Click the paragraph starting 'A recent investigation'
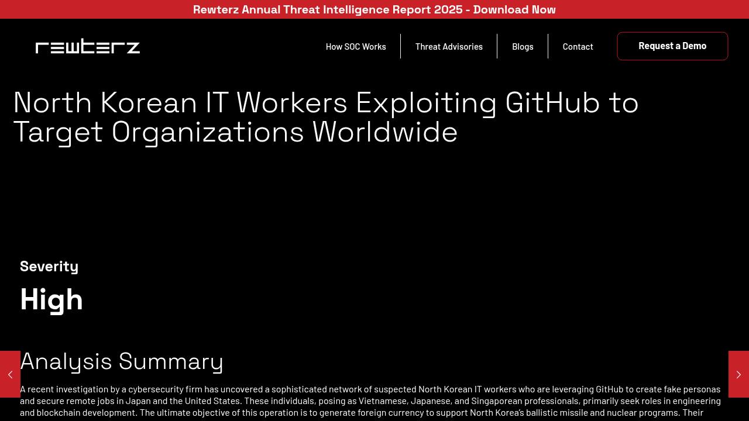 (x=370, y=401)
